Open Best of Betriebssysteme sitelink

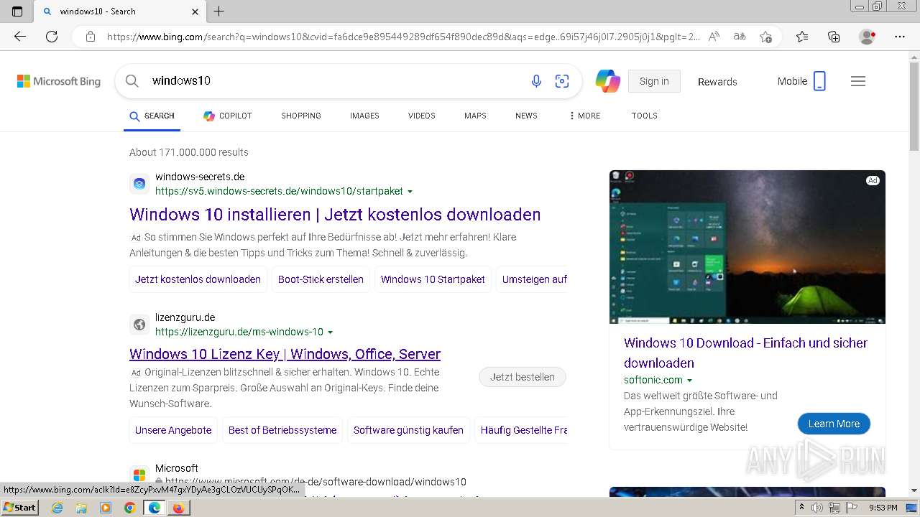click(282, 430)
